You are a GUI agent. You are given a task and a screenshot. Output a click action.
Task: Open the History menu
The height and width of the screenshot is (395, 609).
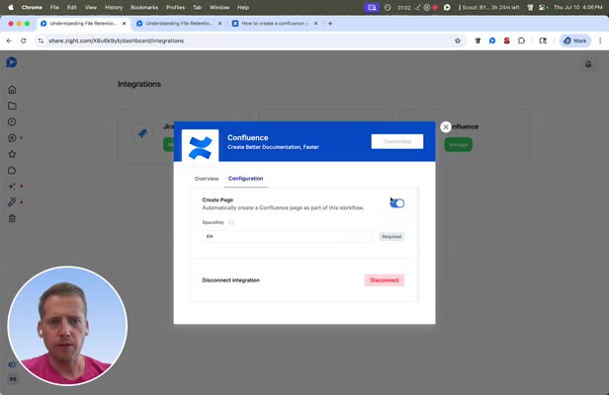[114, 7]
